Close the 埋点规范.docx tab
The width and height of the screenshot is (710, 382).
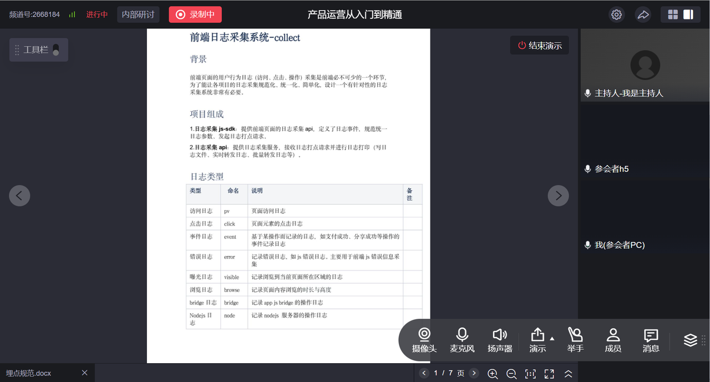coord(84,373)
